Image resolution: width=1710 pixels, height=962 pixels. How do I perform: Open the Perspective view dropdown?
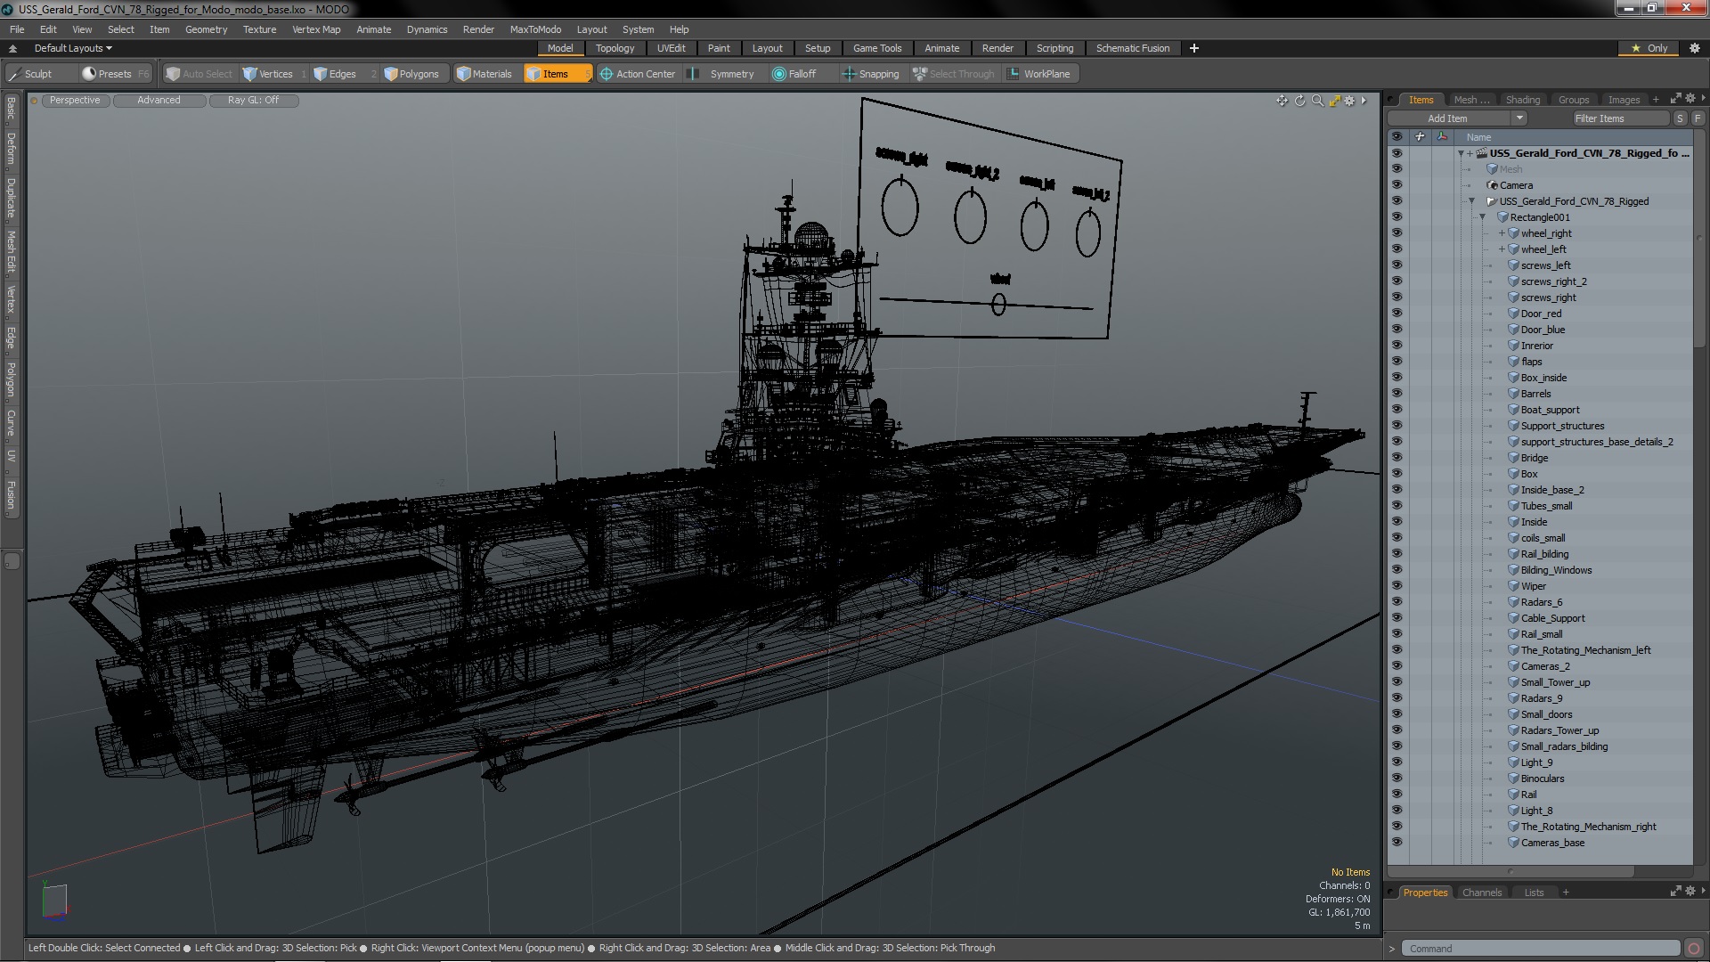pos(75,101)
